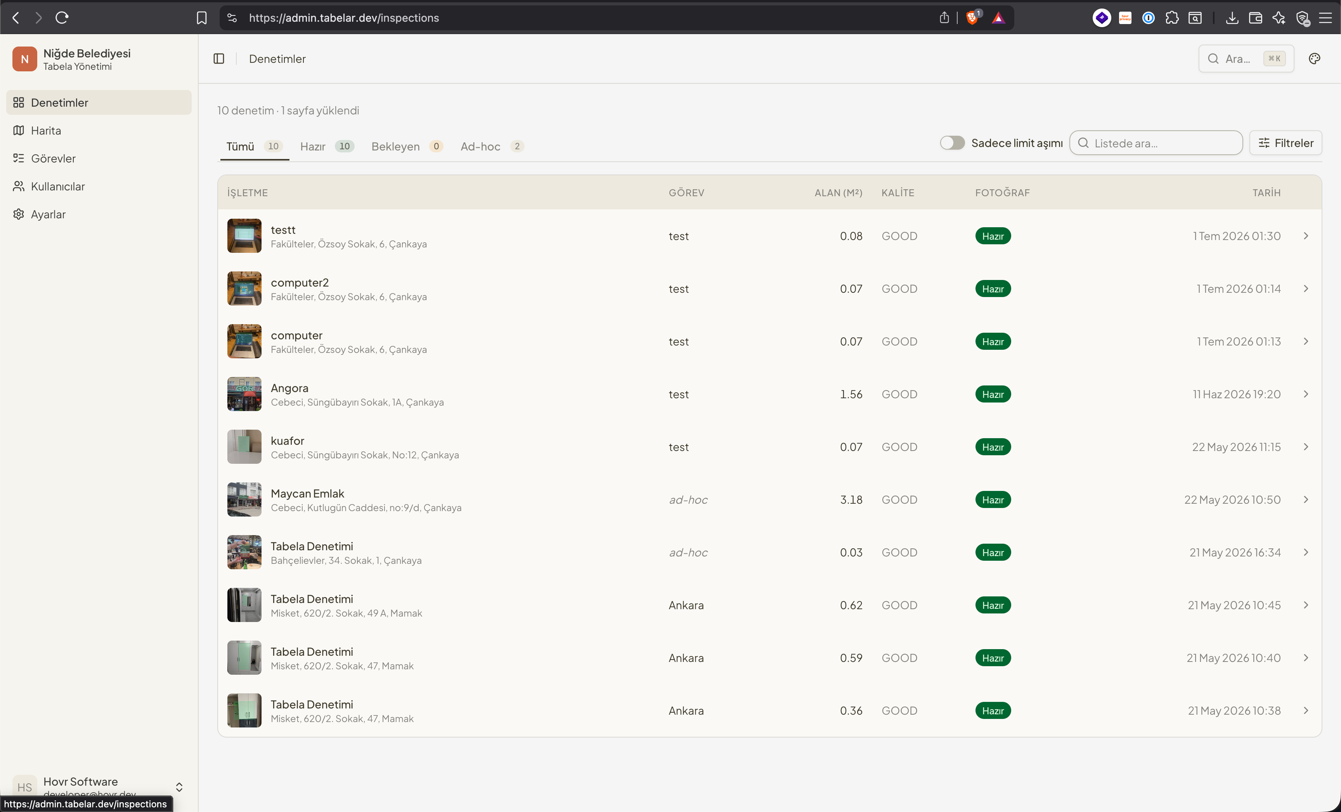The height and width of the screenshot is (812, 1341).
Task: Click Hazır badge in testt row
Action: point(993,236)
